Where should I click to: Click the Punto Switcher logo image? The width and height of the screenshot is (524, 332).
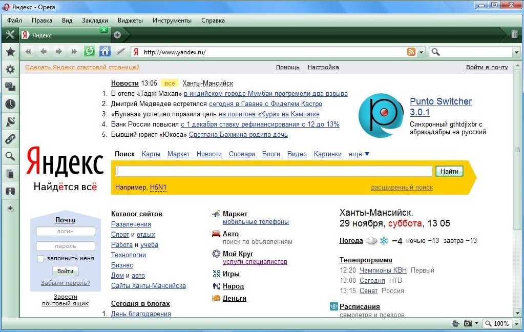(381, 115)
